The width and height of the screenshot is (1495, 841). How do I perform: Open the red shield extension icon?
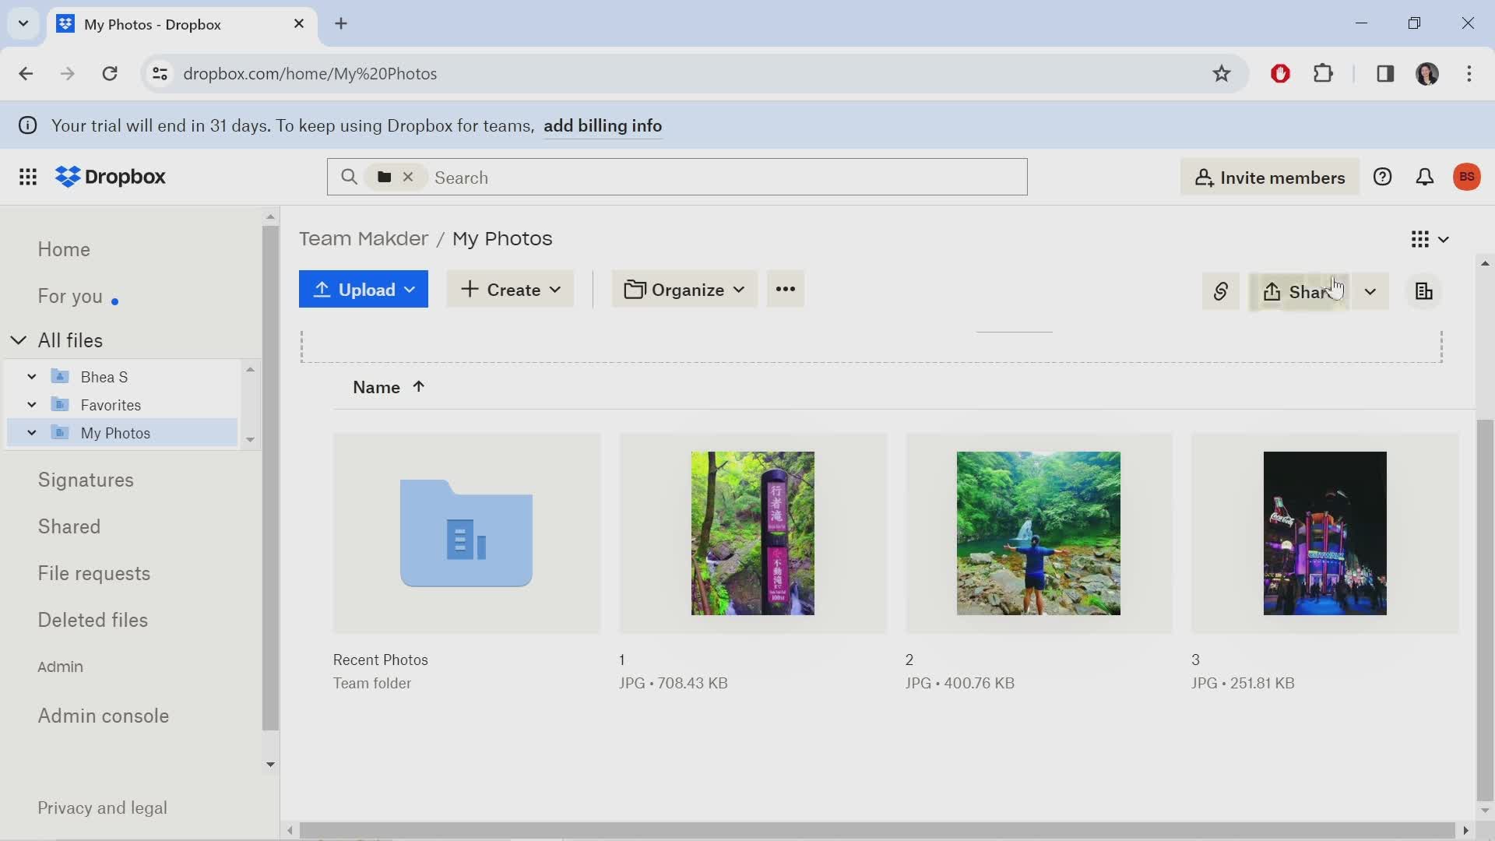pyautogui.click(x=1280, y=74)
